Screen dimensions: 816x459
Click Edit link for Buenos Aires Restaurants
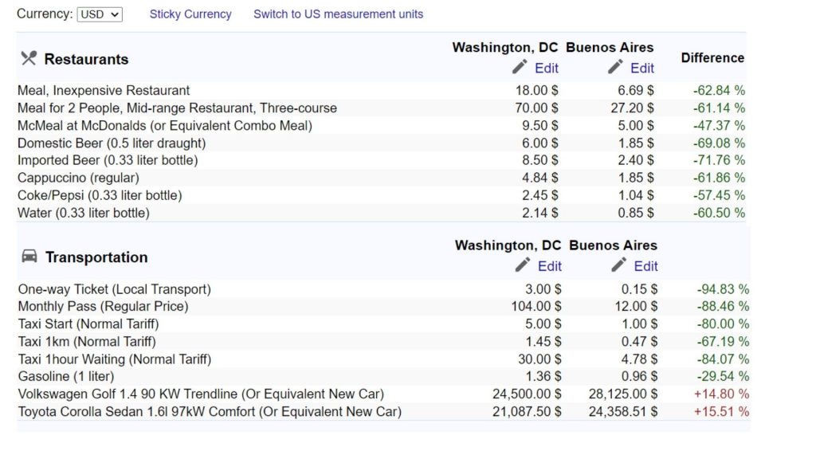tap(642, 68)
